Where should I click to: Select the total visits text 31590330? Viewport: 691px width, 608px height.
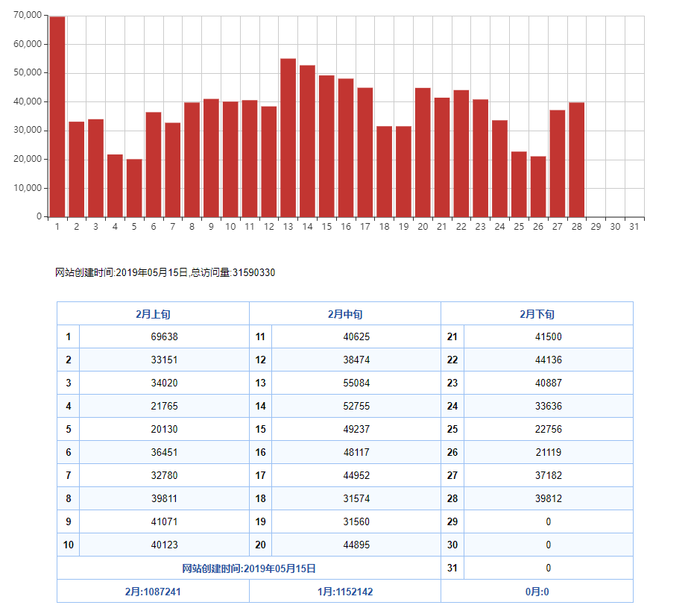254,272
